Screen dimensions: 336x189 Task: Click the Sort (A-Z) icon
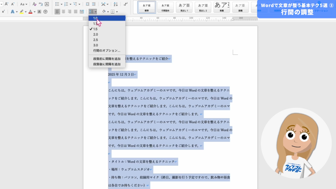115,4
